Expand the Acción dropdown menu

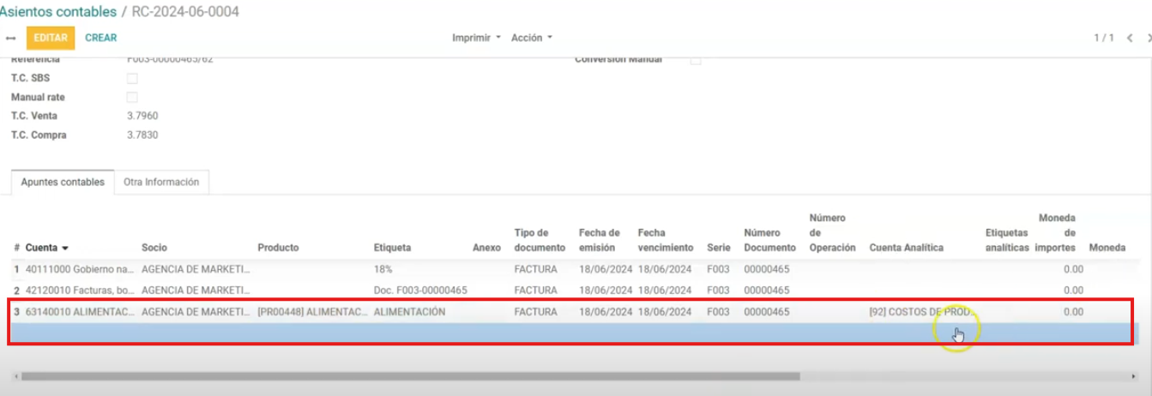(x=531, y=38)
